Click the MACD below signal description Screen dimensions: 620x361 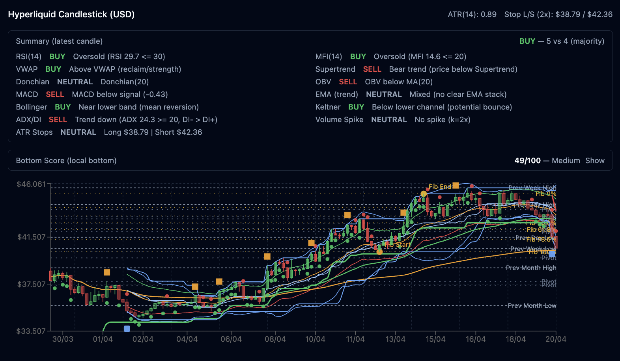120,94
